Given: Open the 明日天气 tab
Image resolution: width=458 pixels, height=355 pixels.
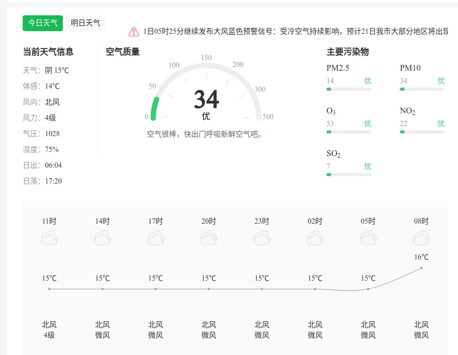Looking at the screenshot, I should click(86, 23).
